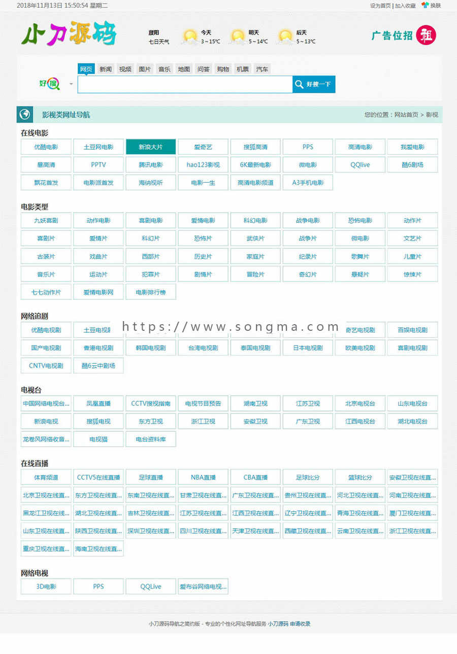Click the 设为首页 link

coord(380,6)
